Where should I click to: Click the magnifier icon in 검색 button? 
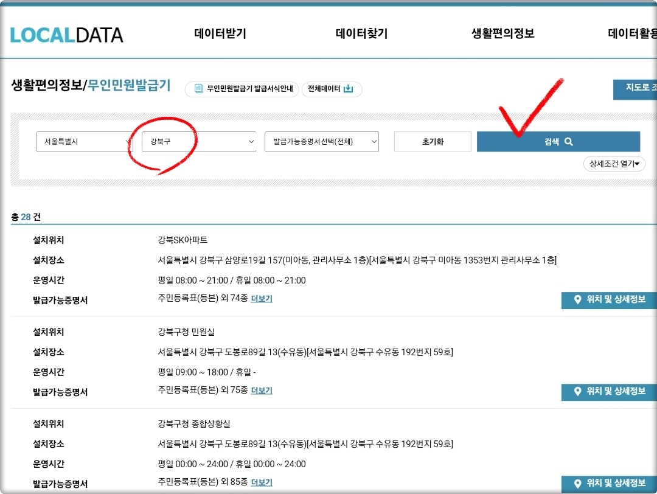[569, 142]
